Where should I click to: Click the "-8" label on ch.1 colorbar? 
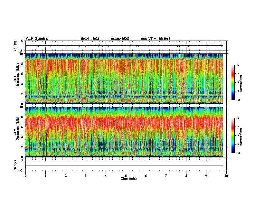click(x=238, y=82)
